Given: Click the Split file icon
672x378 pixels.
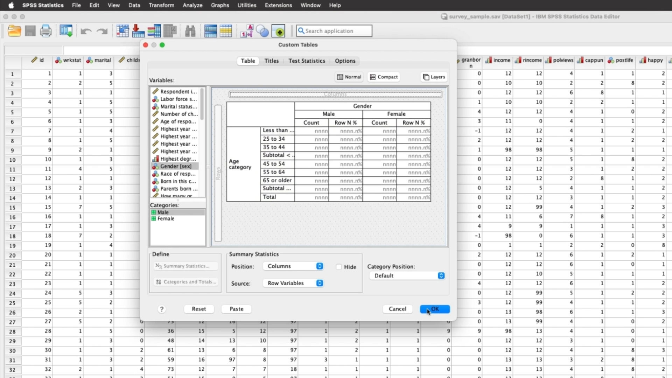Looking at the screenshot, I should click(x=210, y=31).
